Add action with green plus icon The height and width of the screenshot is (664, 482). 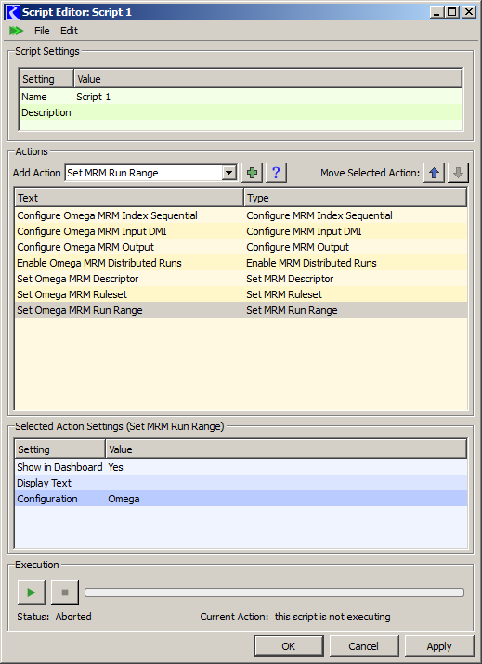point(252,173)
